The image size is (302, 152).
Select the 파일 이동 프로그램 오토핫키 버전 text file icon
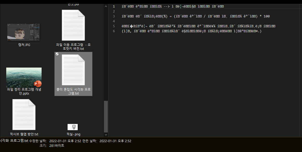pyautogui.click(x=73, y=25)
